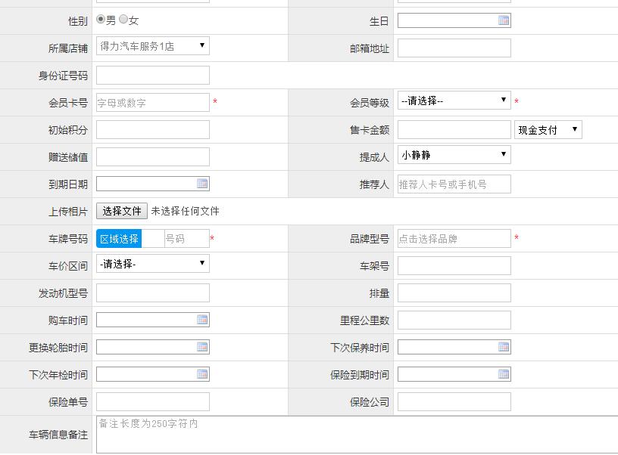Click the 上传相片 label
This screenshot has width=618, height=455.
tap(68, 212)
